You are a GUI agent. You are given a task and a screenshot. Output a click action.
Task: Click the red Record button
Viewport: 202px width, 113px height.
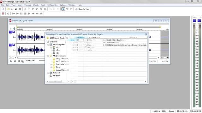click(3, 13)
